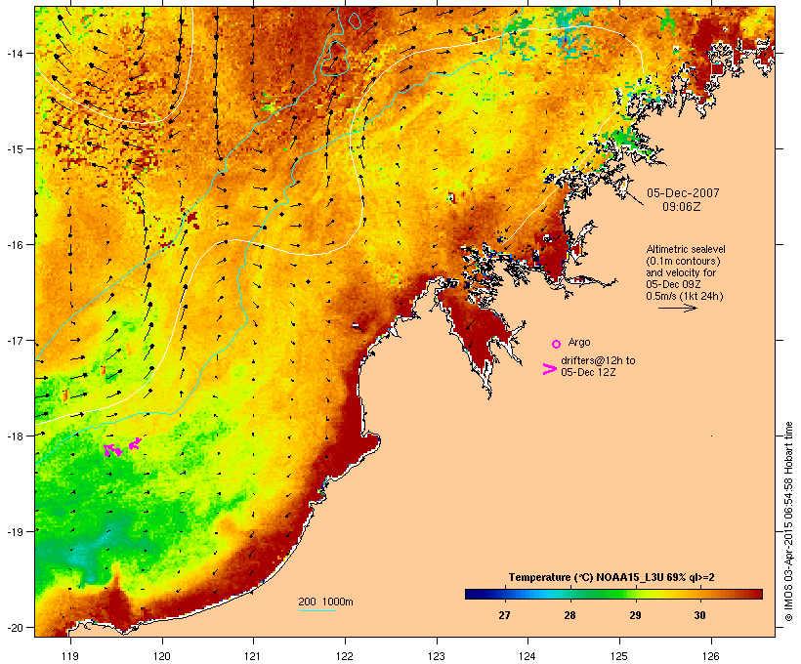Click the -19 latitude axis label
Screen dimensions: 801x664
14,532
